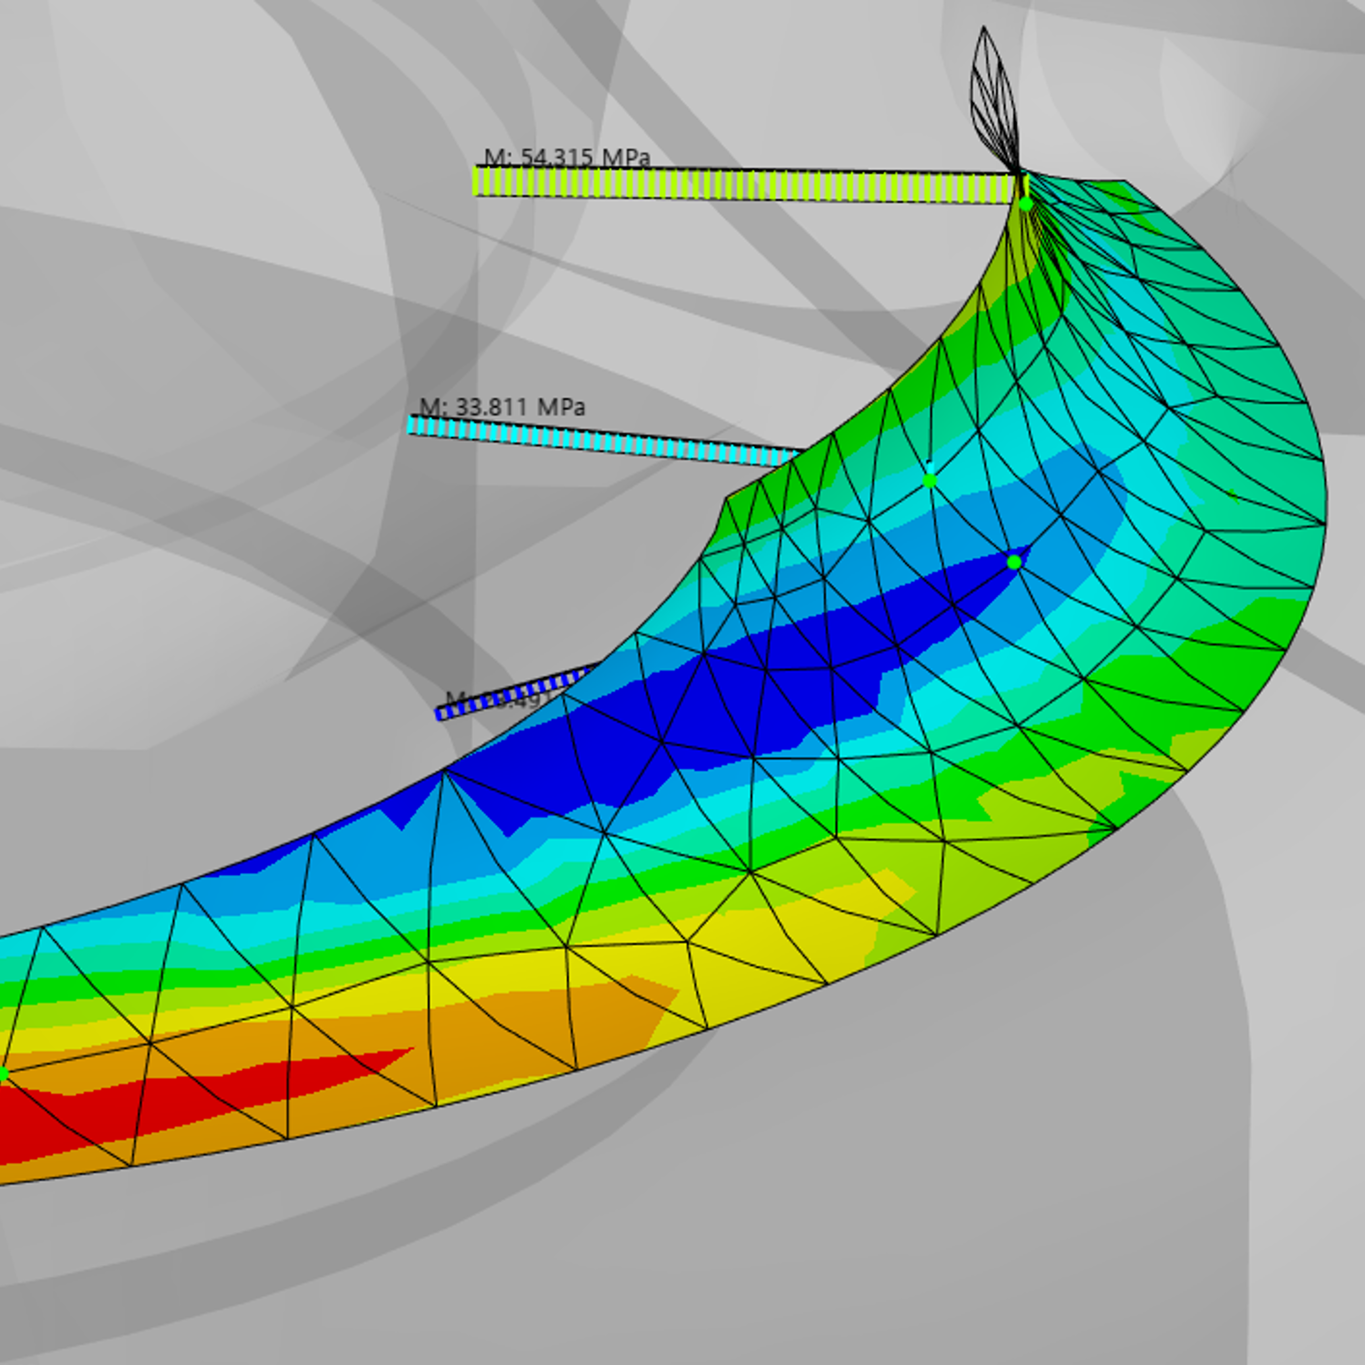The width and height of the screenshot is (1365, 1365).
Task: Select the "M: 33.811 MPa" probe label
Action: point(502,407)
